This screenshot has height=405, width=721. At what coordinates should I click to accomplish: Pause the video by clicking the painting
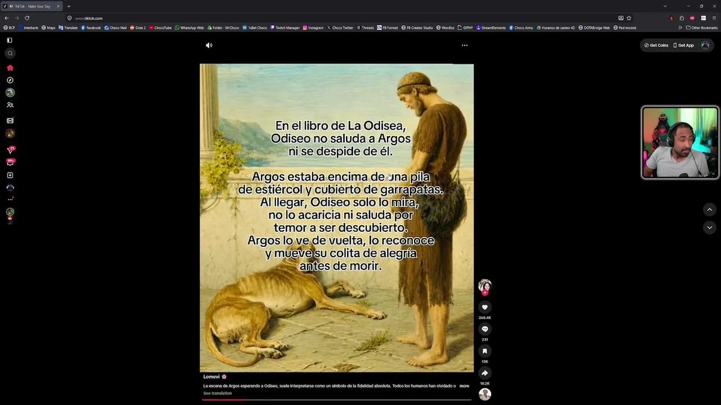337,218
